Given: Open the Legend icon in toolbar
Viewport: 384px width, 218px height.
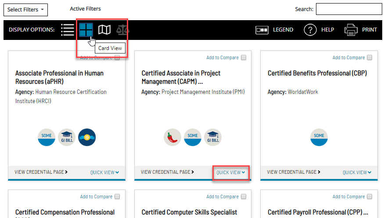Looking at the screenshot, I should pos(262,30).
